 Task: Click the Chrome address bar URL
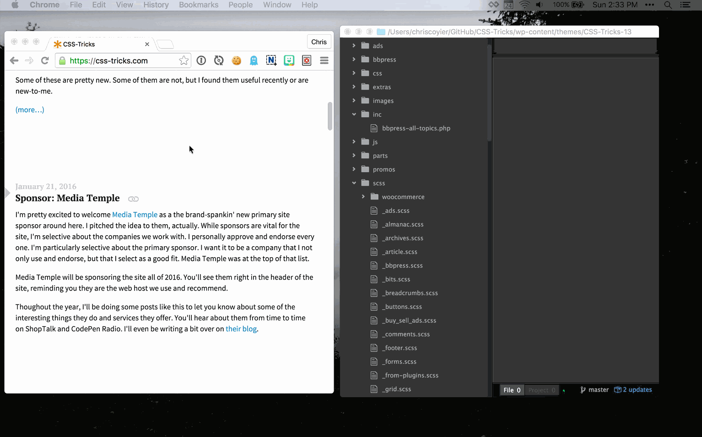point(109,60)
